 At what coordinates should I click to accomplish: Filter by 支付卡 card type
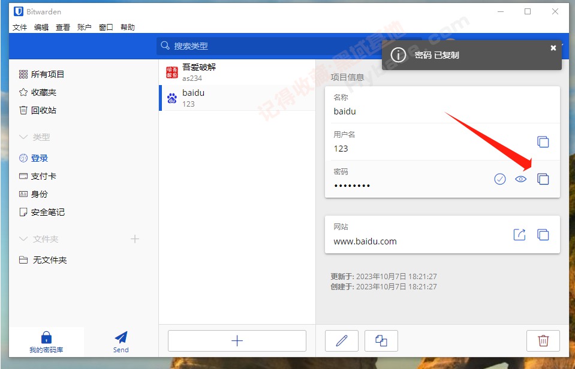coord(38,176)
